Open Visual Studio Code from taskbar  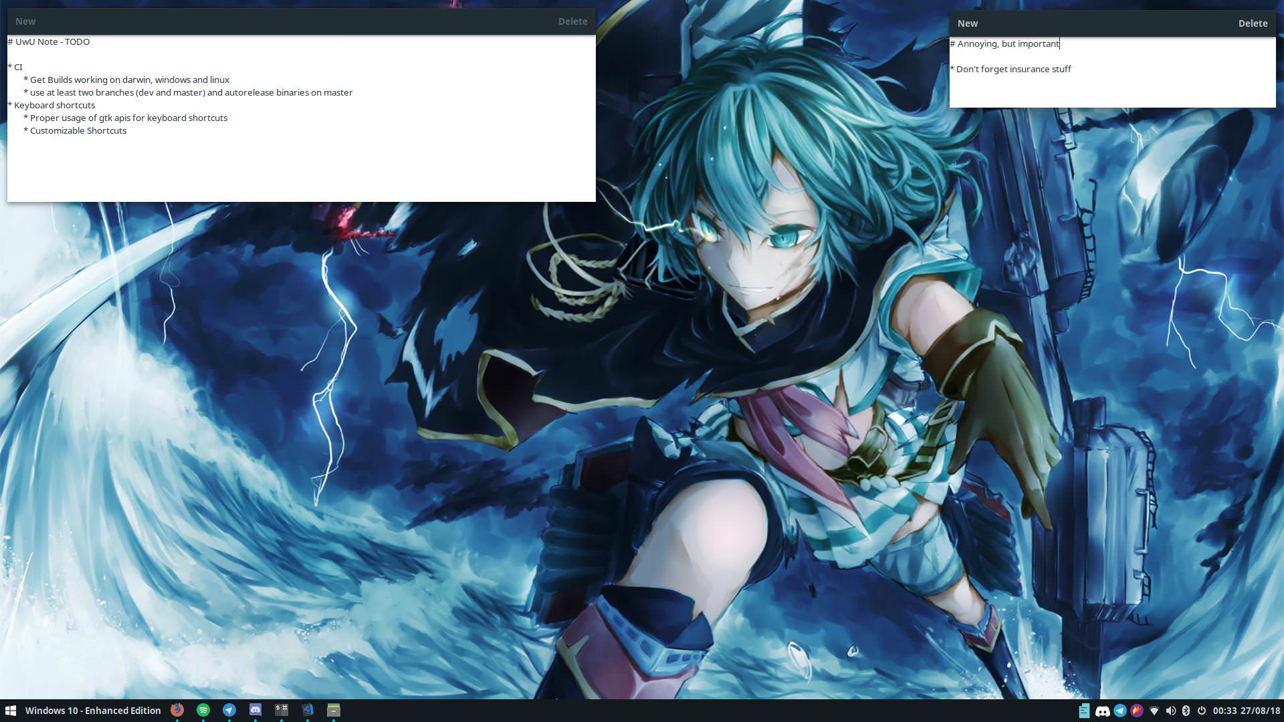coord(308,710)
